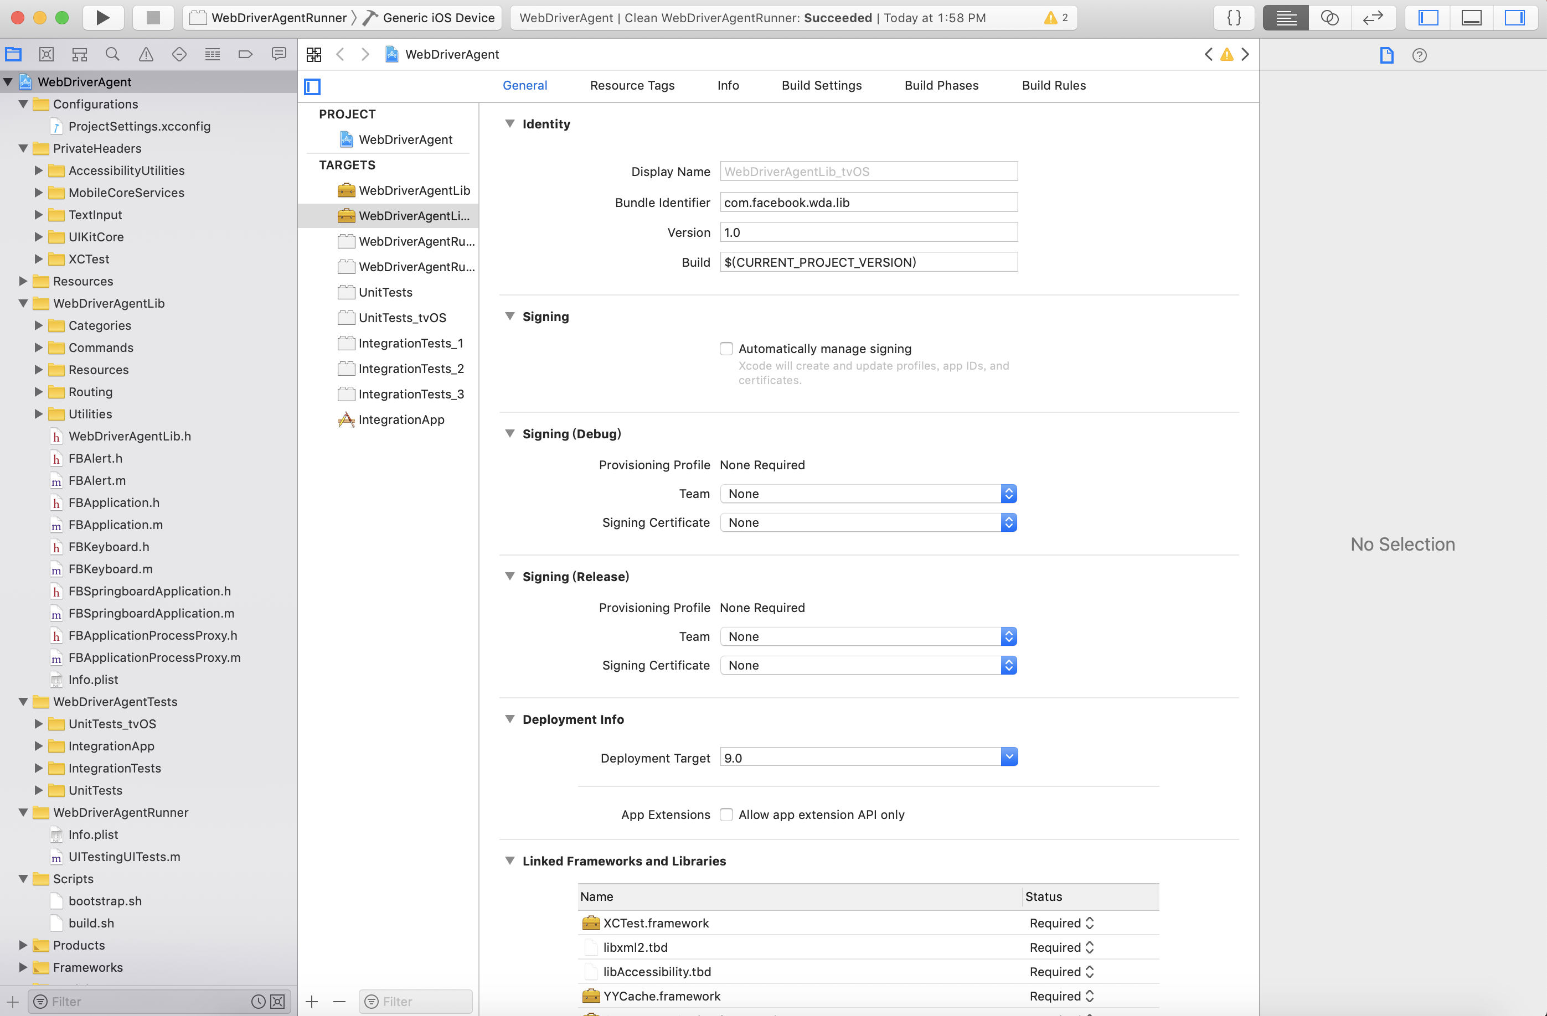
Task: Show the Breakpoint navigator
Action: [245, 55]
